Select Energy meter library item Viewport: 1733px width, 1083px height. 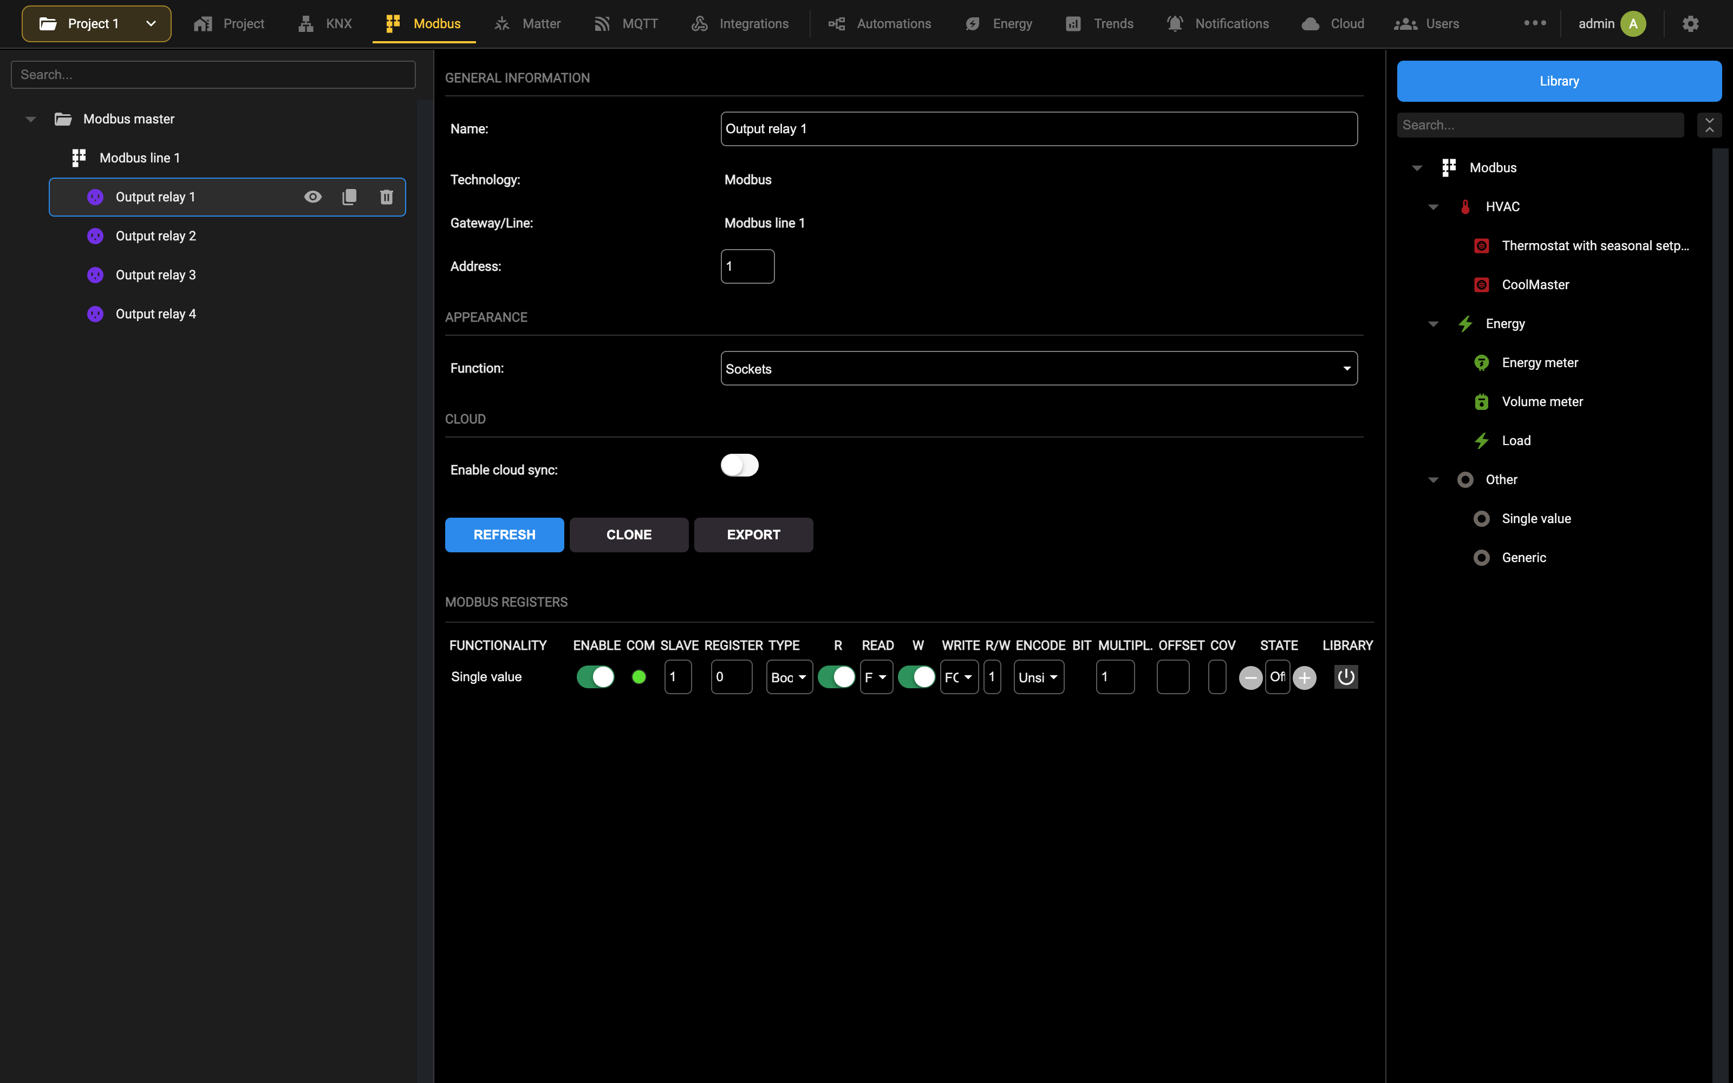pyautogui.click(x=1540, y=362)
